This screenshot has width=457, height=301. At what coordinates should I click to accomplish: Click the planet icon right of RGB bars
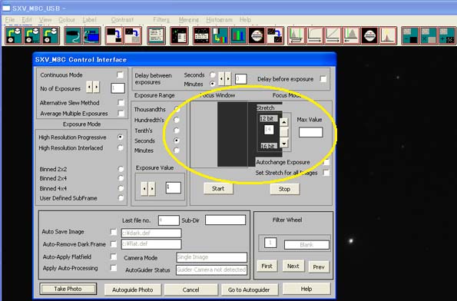click(257, 35)
